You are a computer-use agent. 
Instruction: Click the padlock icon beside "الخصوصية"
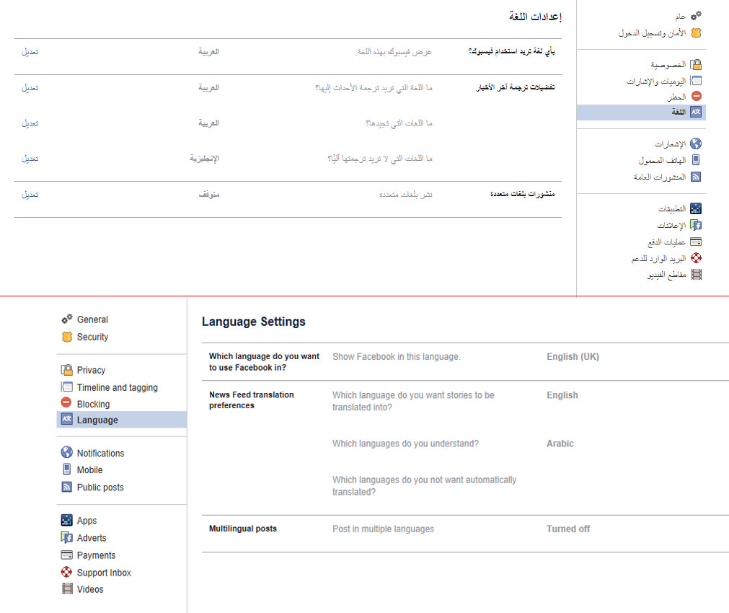tap(696, 64)
